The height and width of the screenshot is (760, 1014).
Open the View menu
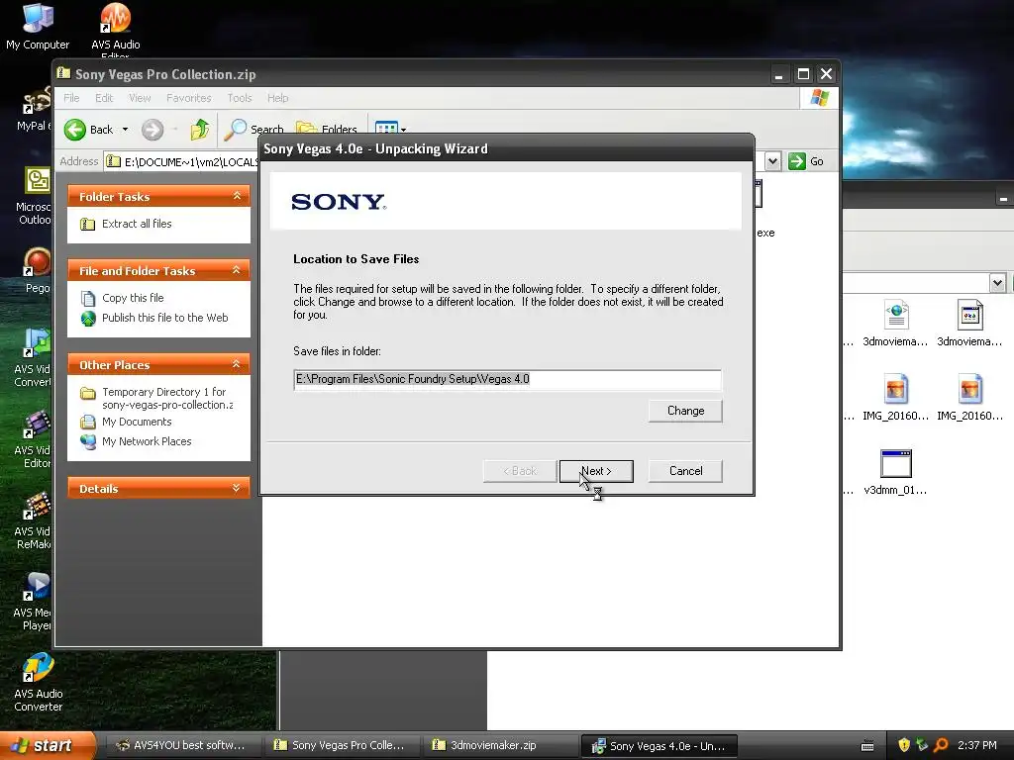140,98
